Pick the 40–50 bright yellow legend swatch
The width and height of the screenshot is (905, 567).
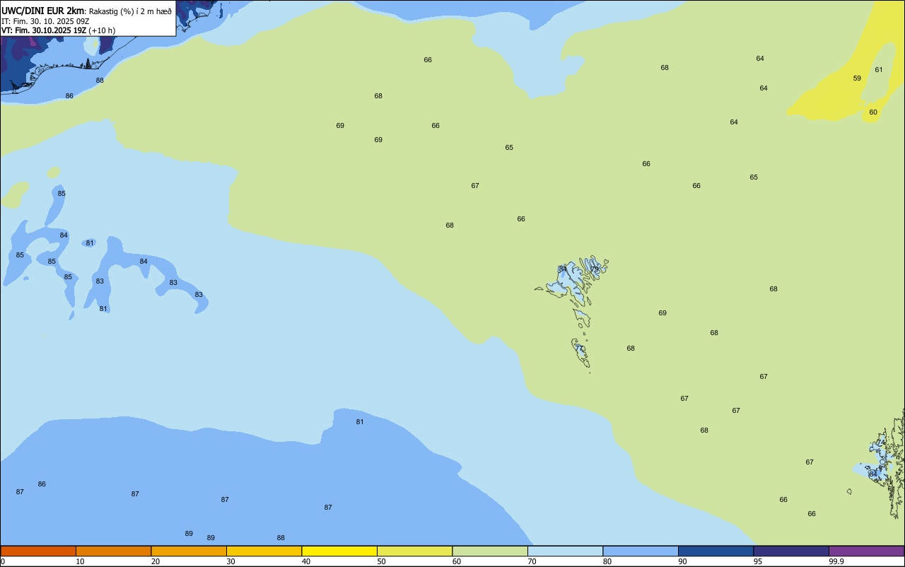[x=339, y=551]
